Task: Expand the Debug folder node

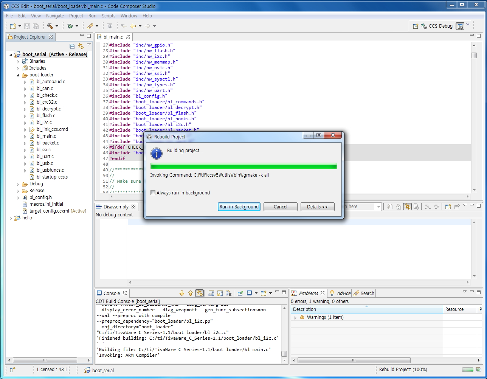Action: click(18, 184)
